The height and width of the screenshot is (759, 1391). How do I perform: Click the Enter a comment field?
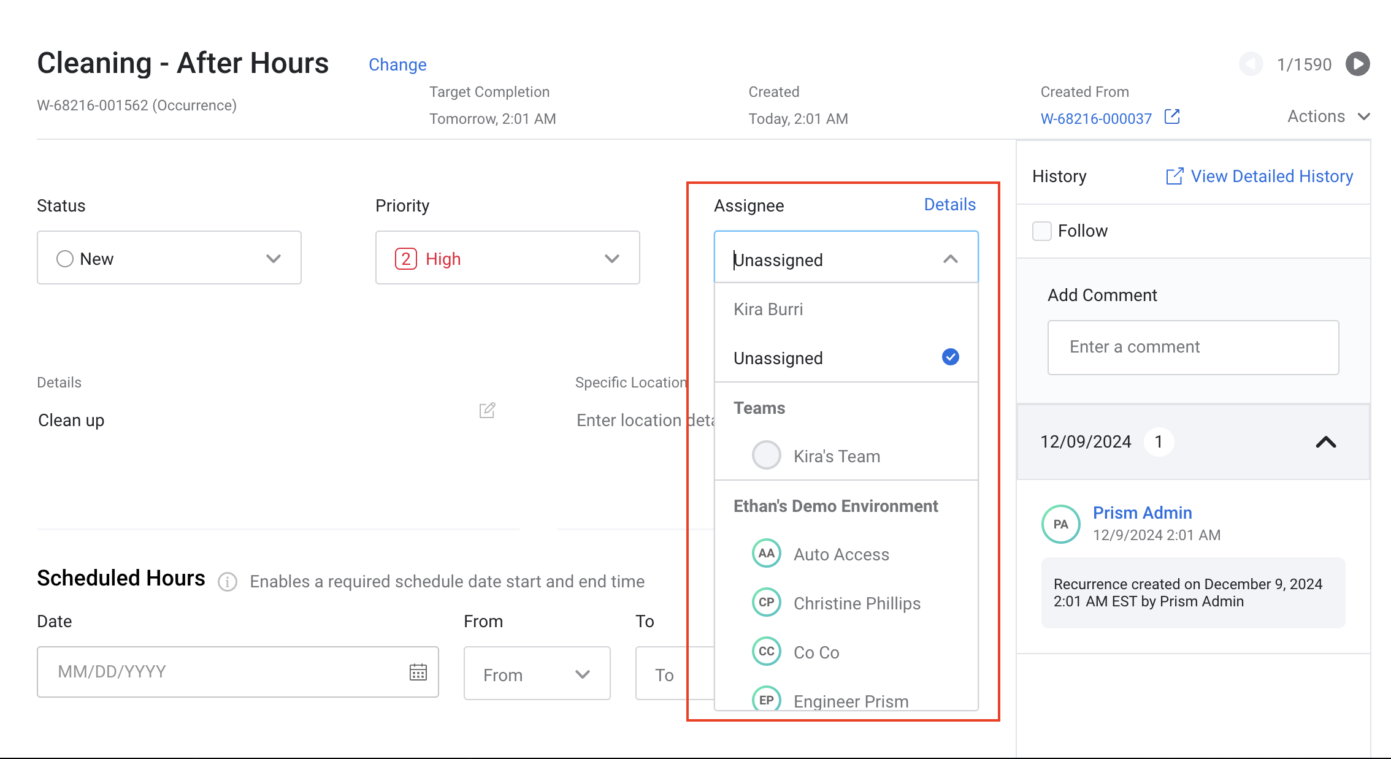point(1193,347)
